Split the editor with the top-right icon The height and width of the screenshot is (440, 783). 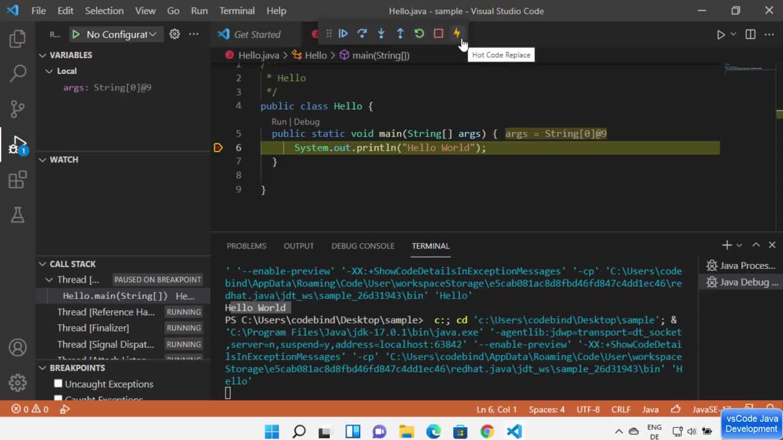(750, 34)
